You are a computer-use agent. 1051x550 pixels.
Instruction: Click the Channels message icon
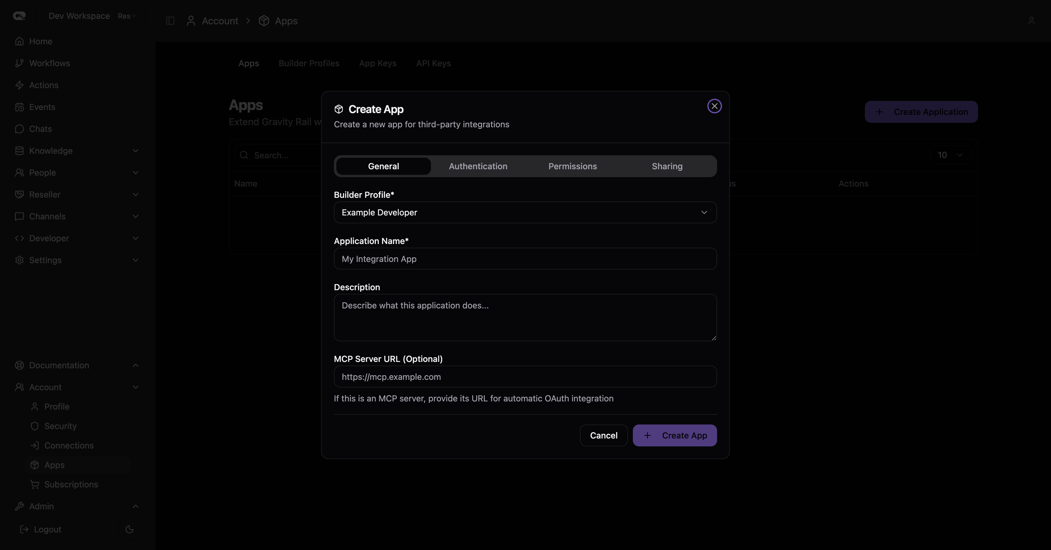click(19, 216)
